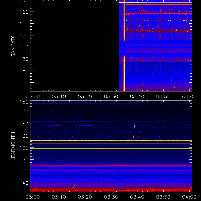This screenshot has height=201, width=201.
Task: Click the 60 tick label on Learmonth axis
Action: pyautogui.click(x=25, y=171)
